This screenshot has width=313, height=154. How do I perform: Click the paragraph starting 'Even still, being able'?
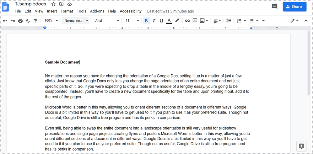click(148, 139)
